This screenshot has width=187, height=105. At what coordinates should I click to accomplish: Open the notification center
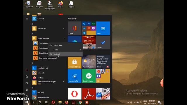[x=160, y=102]
